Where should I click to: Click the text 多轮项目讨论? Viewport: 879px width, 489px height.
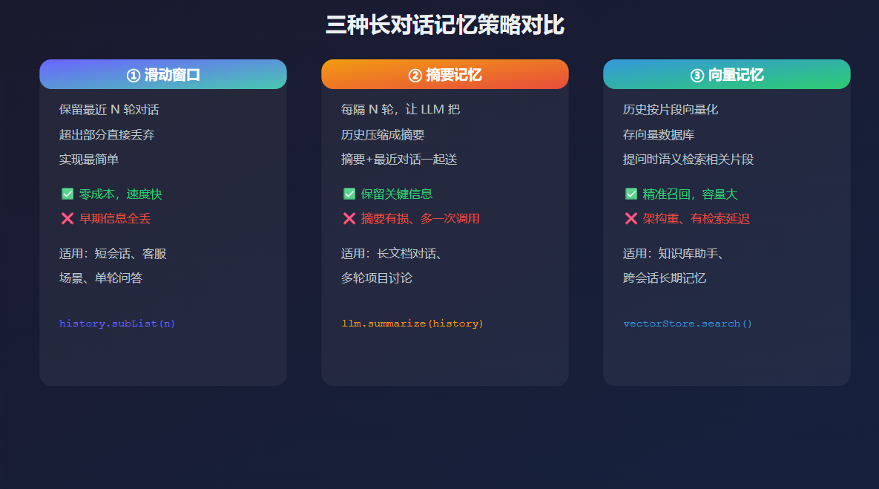(377, 278)
